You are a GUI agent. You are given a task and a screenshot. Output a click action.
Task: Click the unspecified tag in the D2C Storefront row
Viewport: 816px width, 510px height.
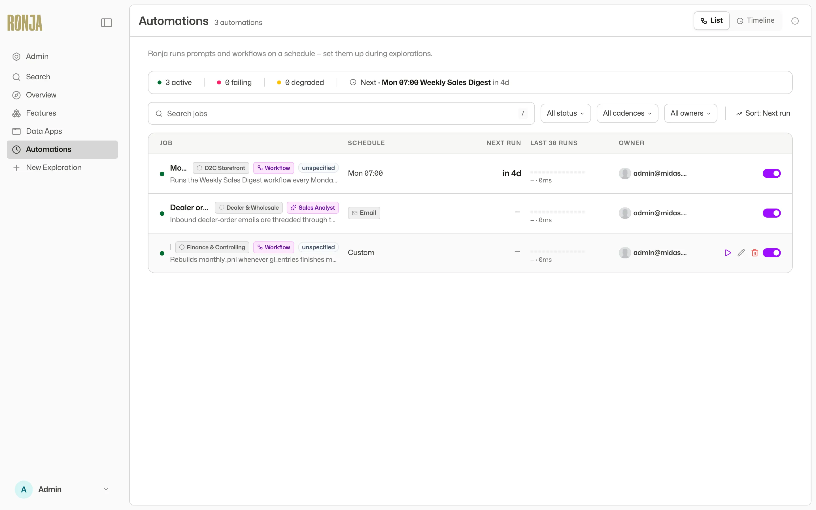(318, 168)
